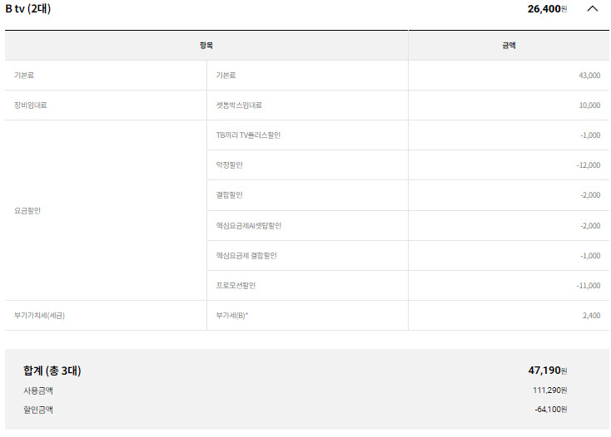Select the 셋톱박스임대료 item row
611x437 pixels.
[239, 106]
